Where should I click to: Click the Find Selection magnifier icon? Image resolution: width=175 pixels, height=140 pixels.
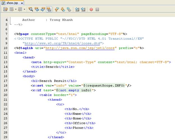point(31,9)
